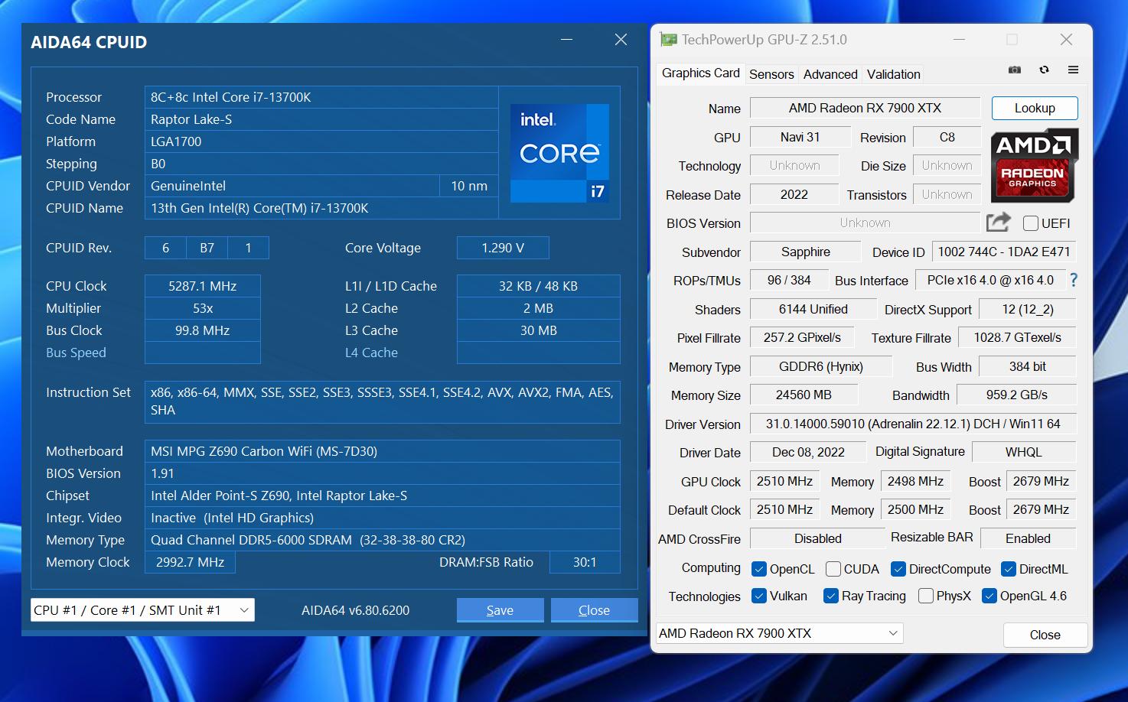The width and height of the screenshot is (1128, 702).
Task: Click the AMD Radeon Graphics logo
Action: (x=1034, y=165)
